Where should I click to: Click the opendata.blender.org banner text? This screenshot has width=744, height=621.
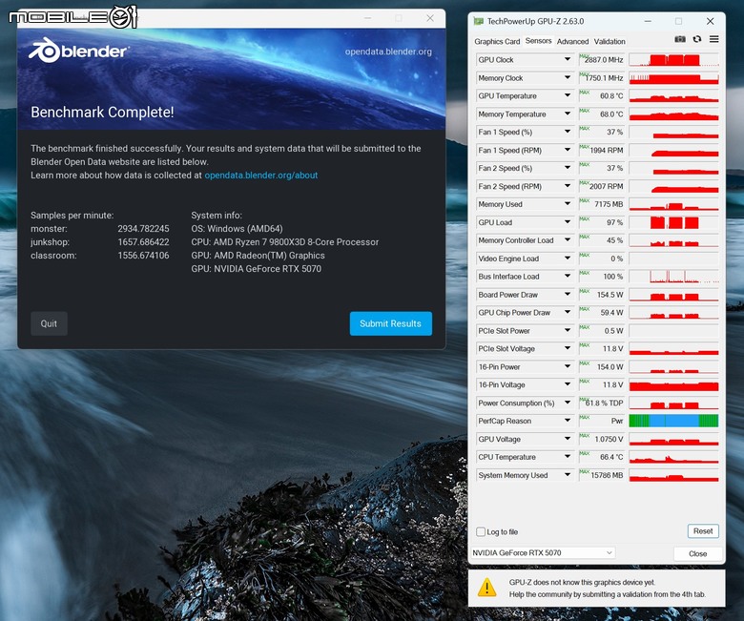click(x=388, y=52)
